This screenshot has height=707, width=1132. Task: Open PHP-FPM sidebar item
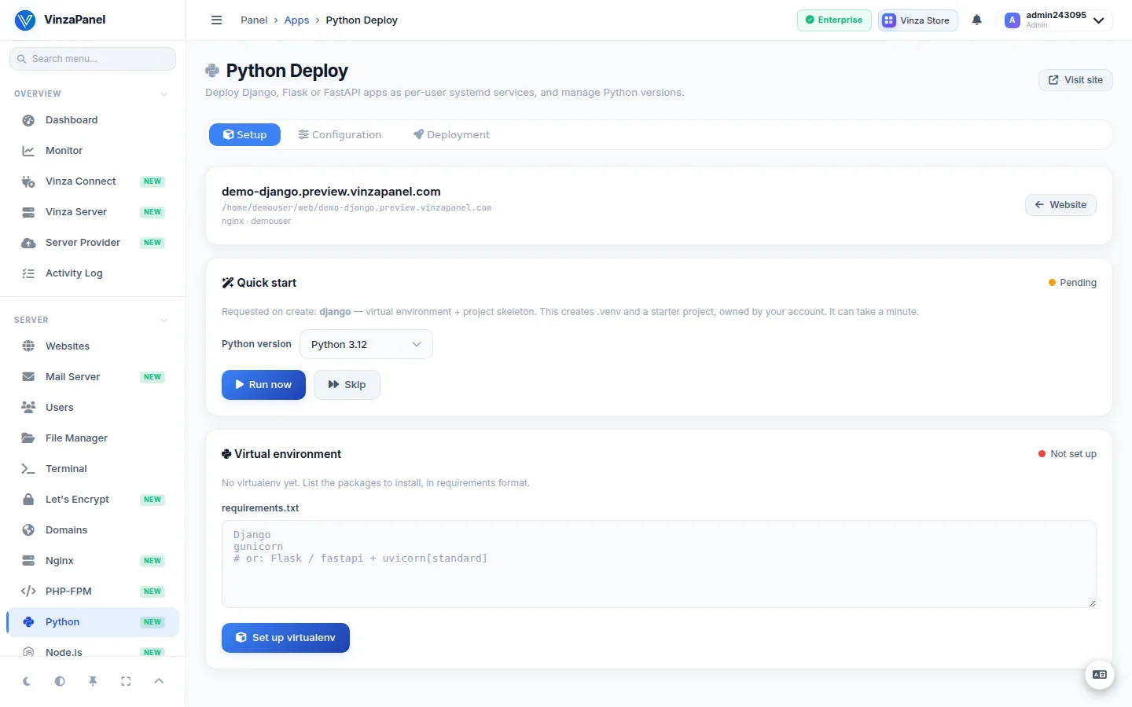point(93,592)
